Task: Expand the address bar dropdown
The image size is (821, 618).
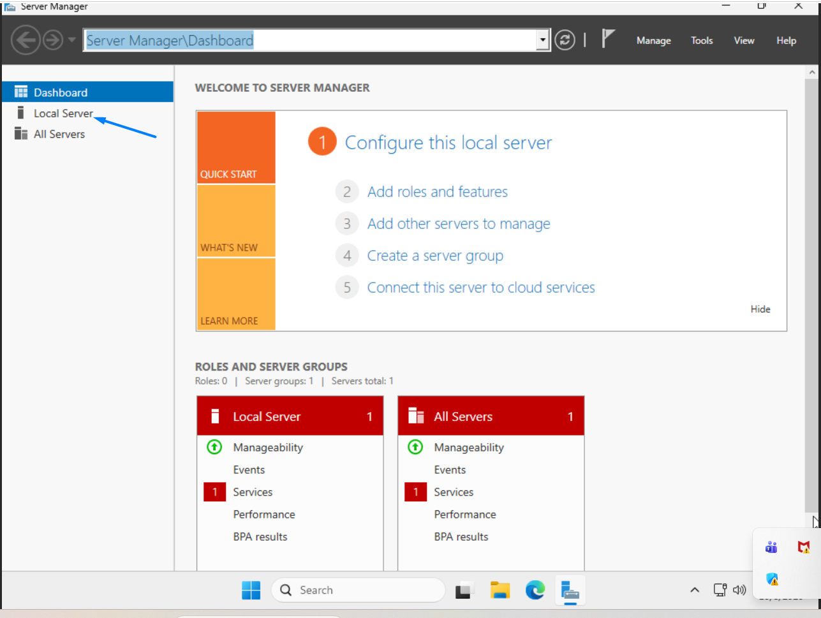Action: [x=543, y=40]
